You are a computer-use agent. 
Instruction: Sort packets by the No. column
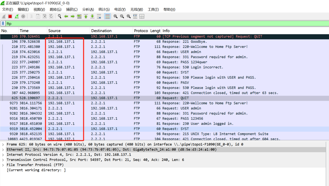tap(9, 31)
